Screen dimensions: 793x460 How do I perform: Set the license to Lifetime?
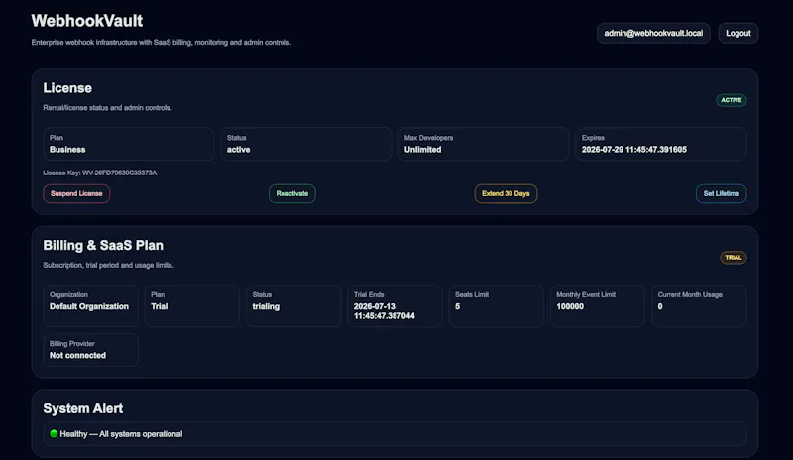click(722, 194)
